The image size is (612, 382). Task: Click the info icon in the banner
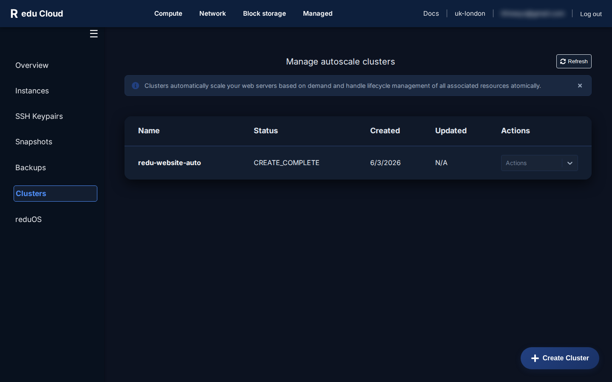click(136, 86)
